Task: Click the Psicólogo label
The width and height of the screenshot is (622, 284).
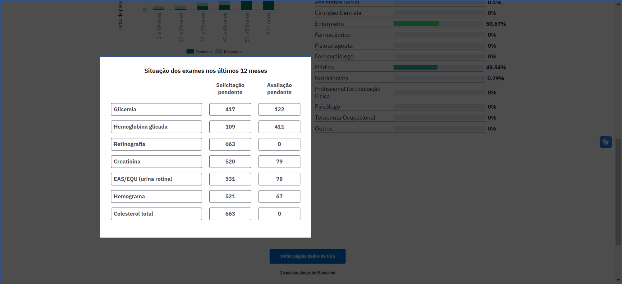Action: pos(327,107)
